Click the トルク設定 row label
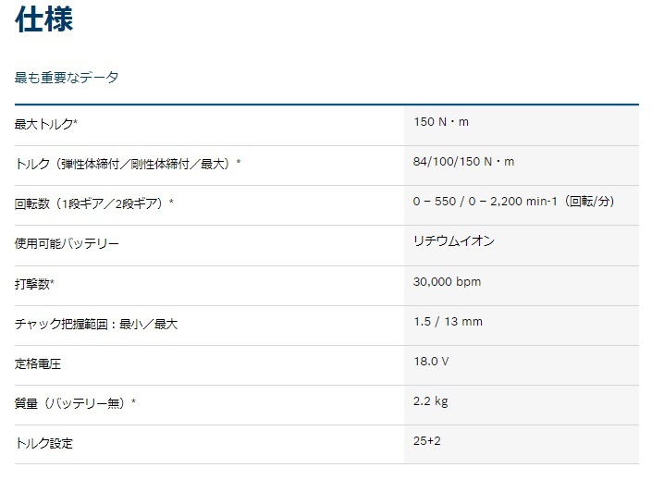The width and height of the screenshot is (652, 480). (43, 444)
